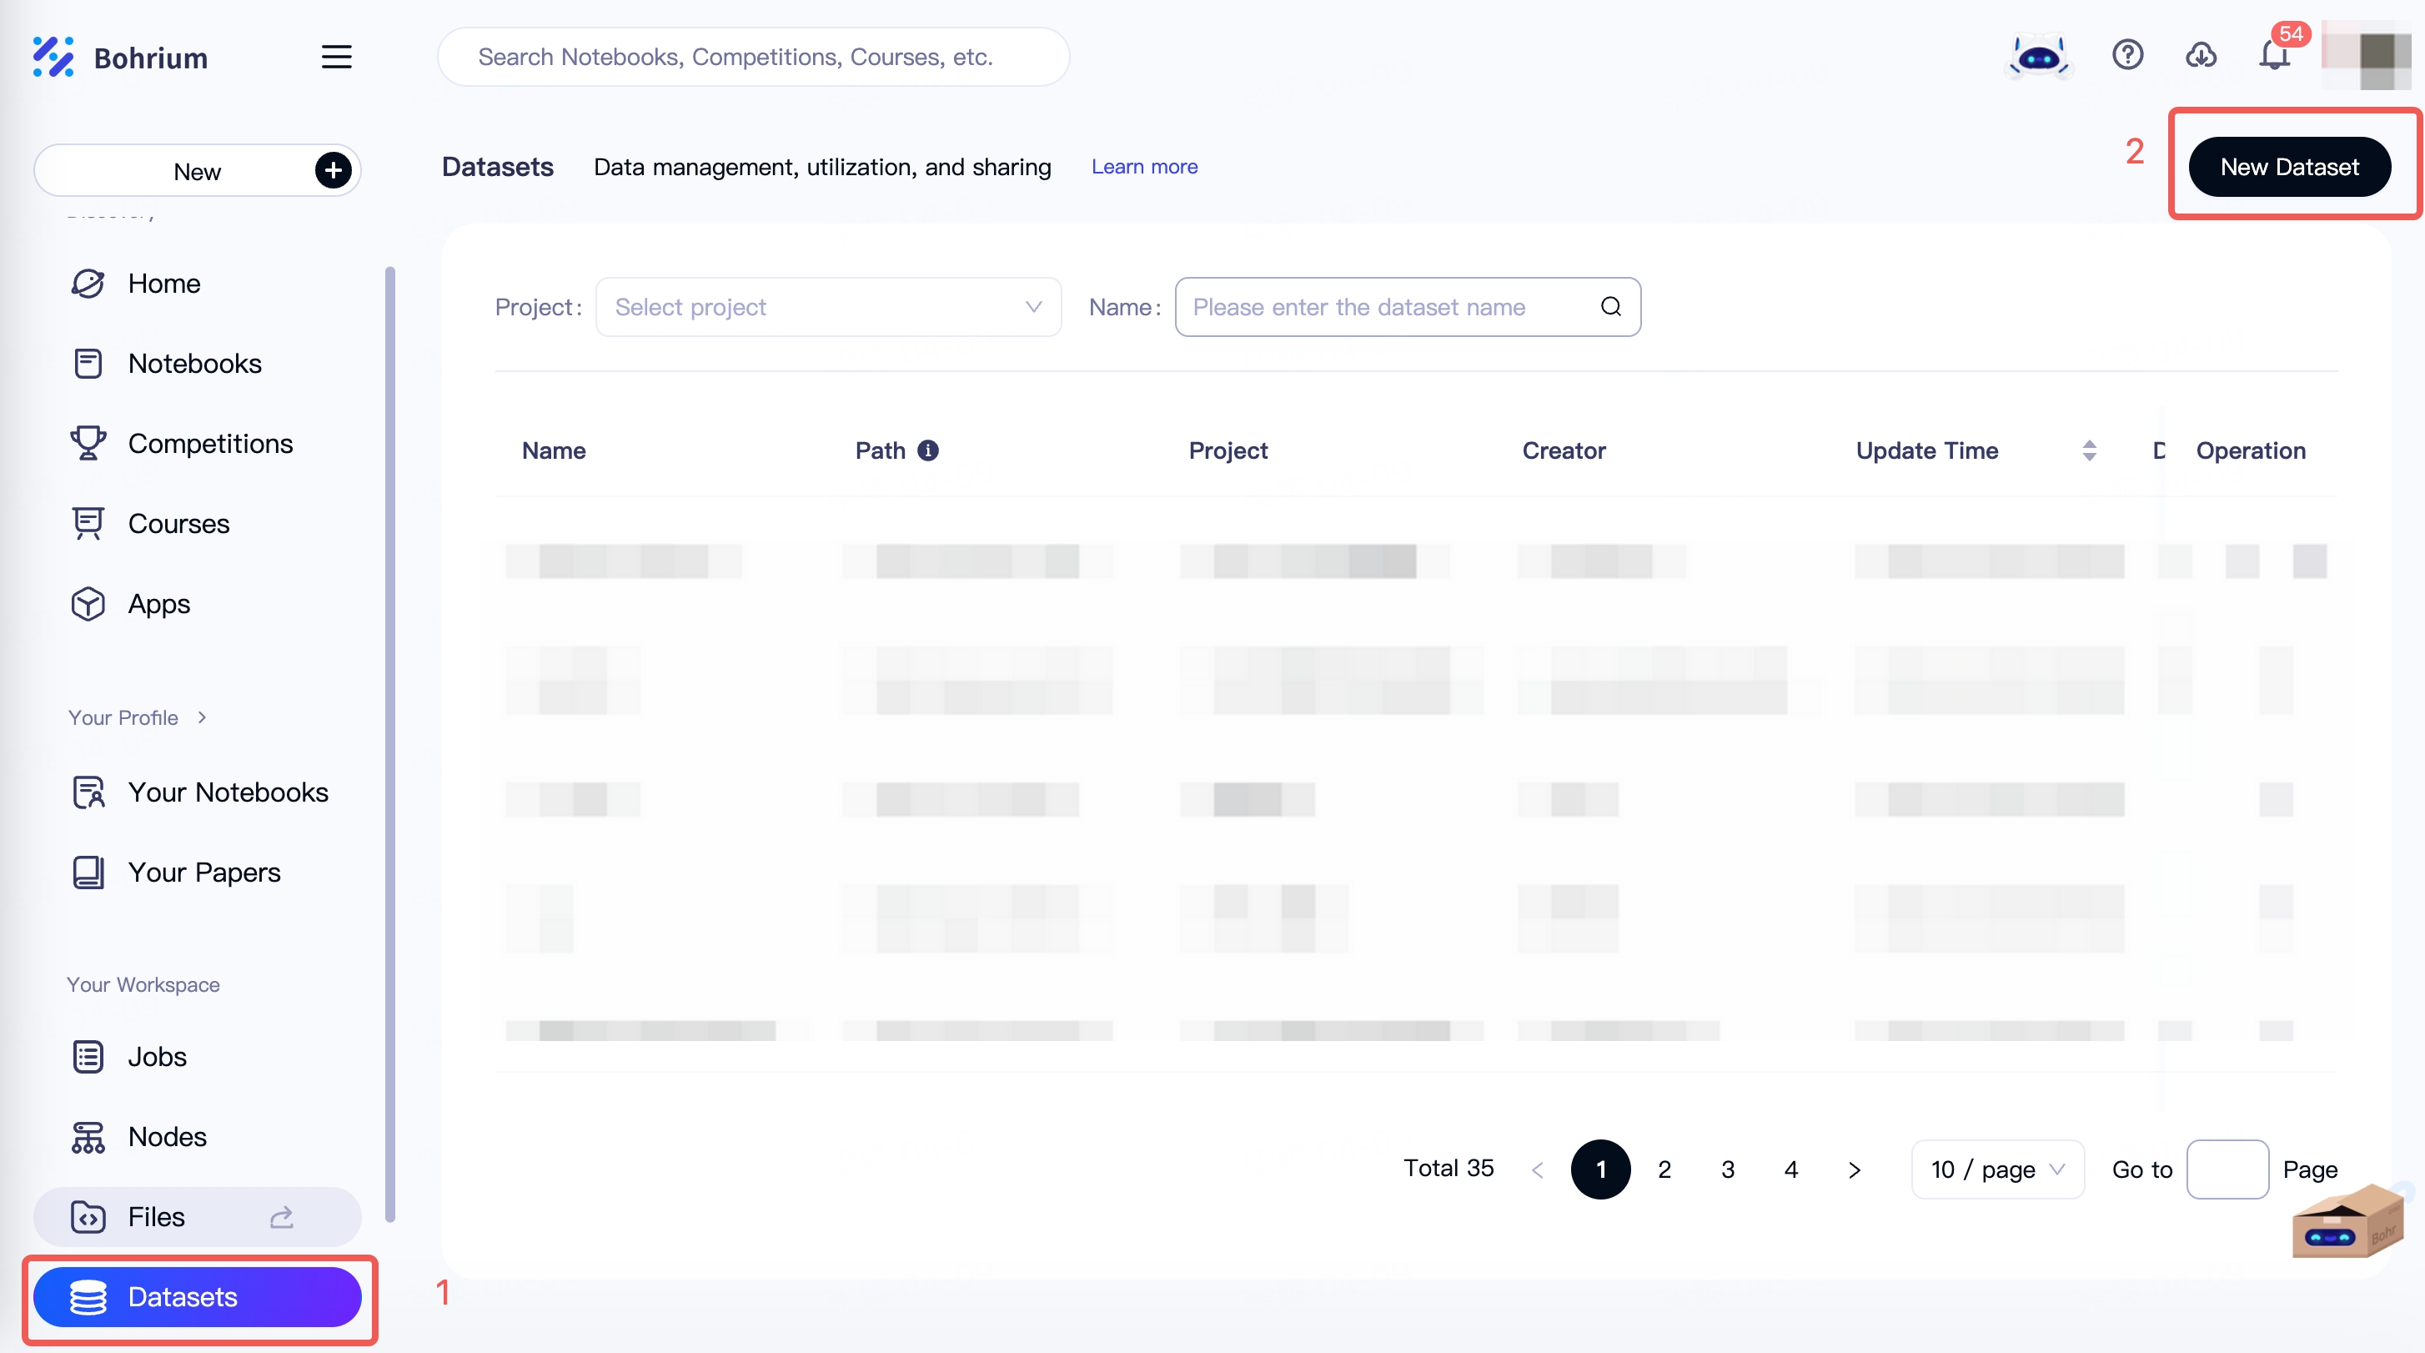Click page 2 pagination button

1664,1168
